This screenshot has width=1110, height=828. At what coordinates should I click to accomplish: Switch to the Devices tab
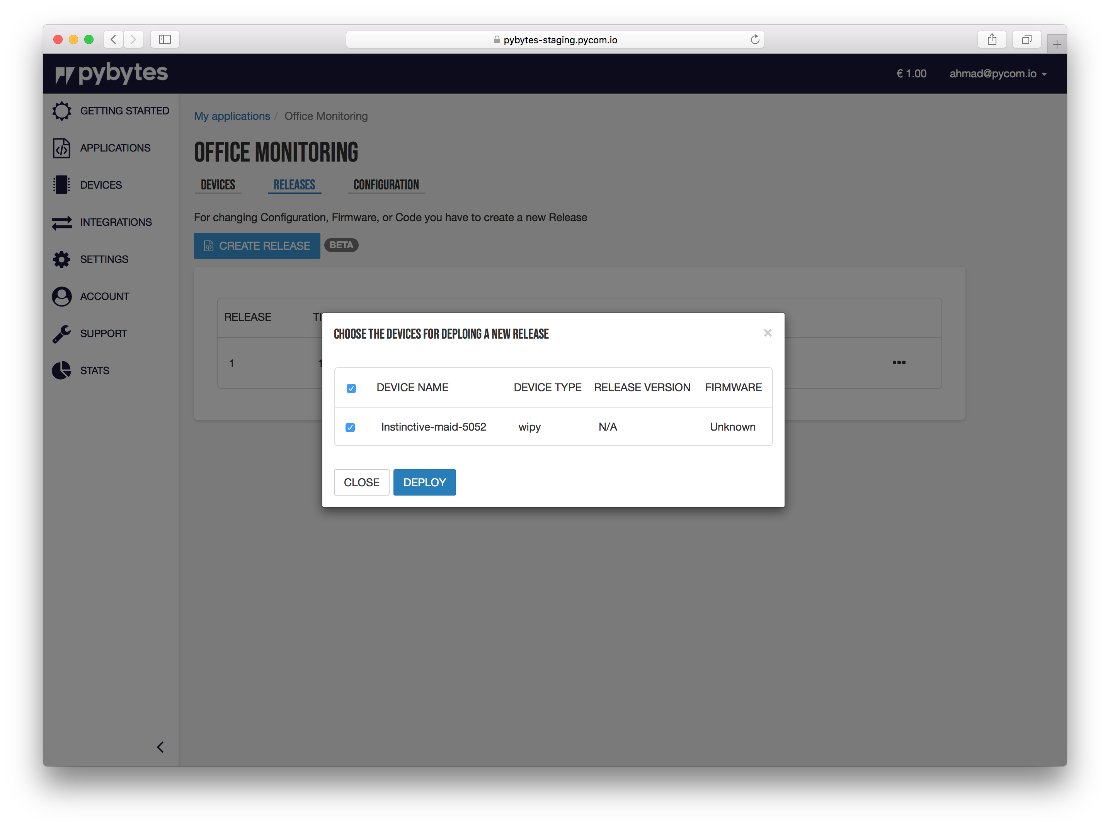click(218, 185)
